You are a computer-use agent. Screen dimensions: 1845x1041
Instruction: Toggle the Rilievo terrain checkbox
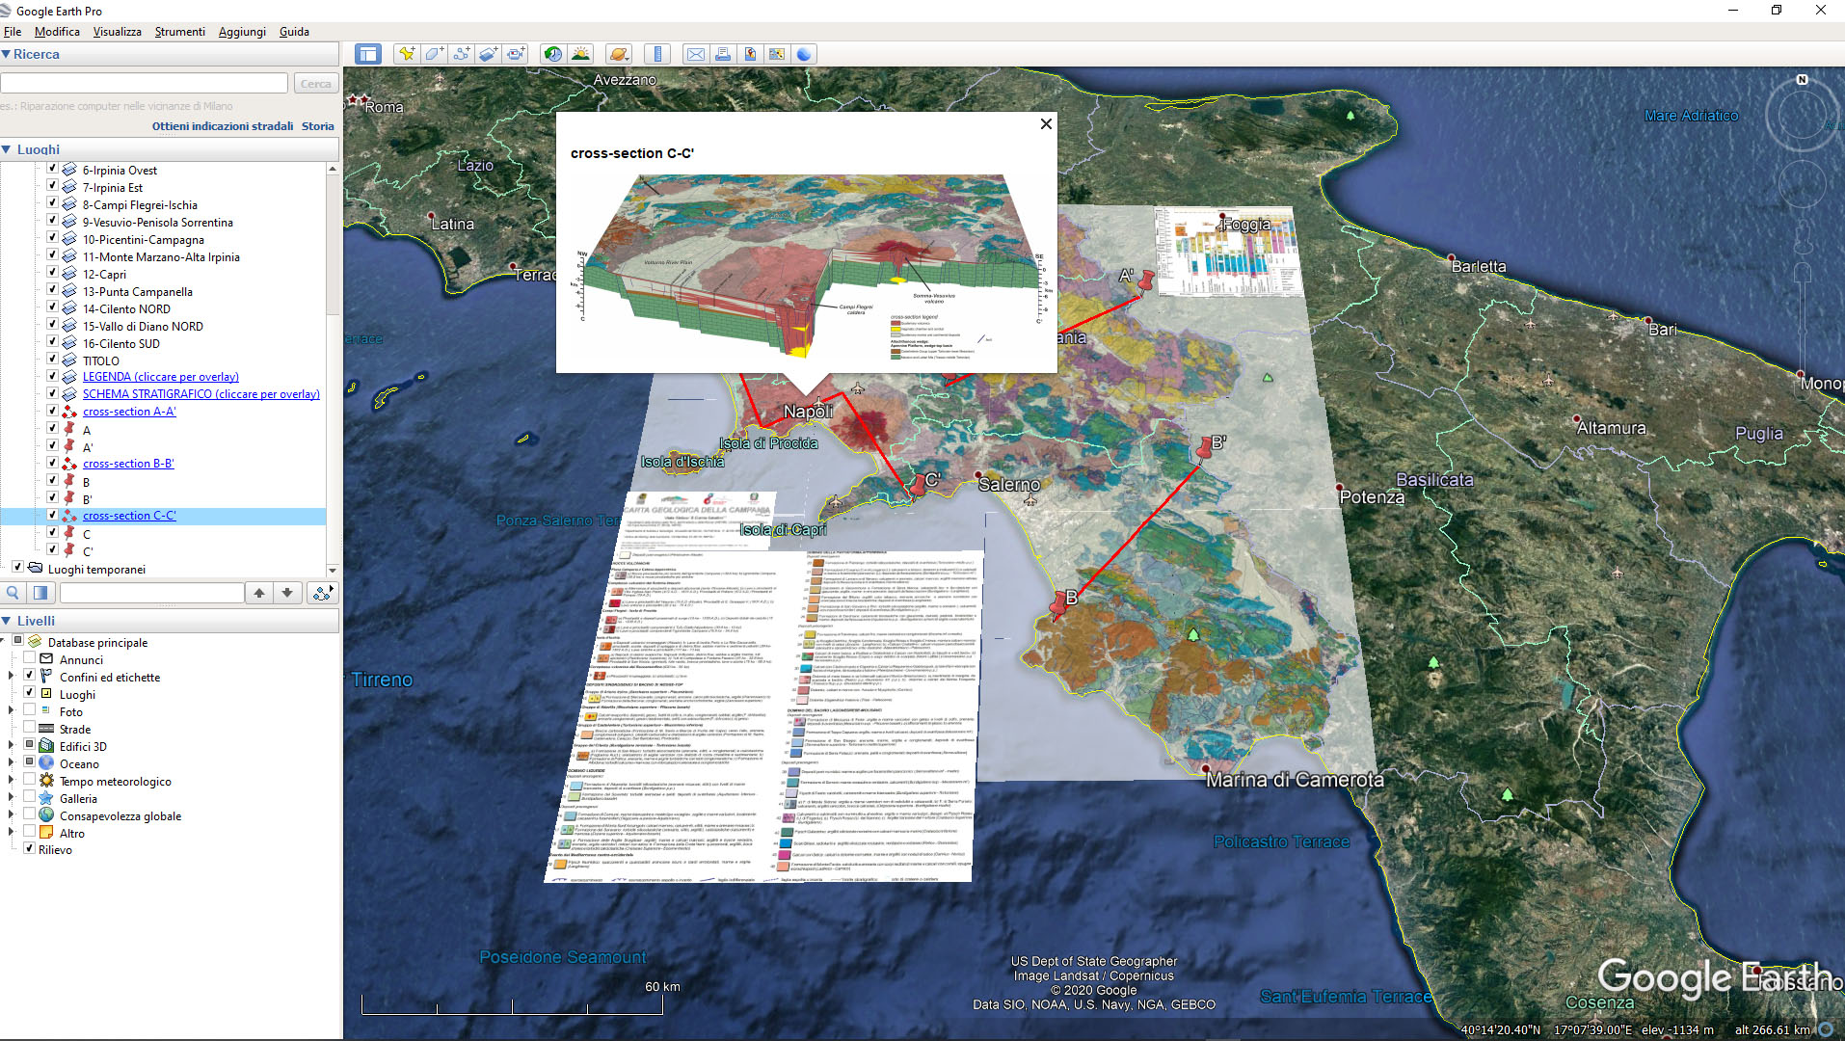(x=29, y=849)
